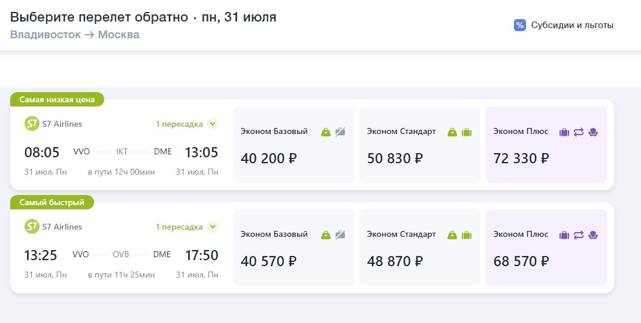This screenshot has width=641, height=323.
Task: Click the no-baggage icon on the 40 200 ₽ fare
Action: (340, 132)
